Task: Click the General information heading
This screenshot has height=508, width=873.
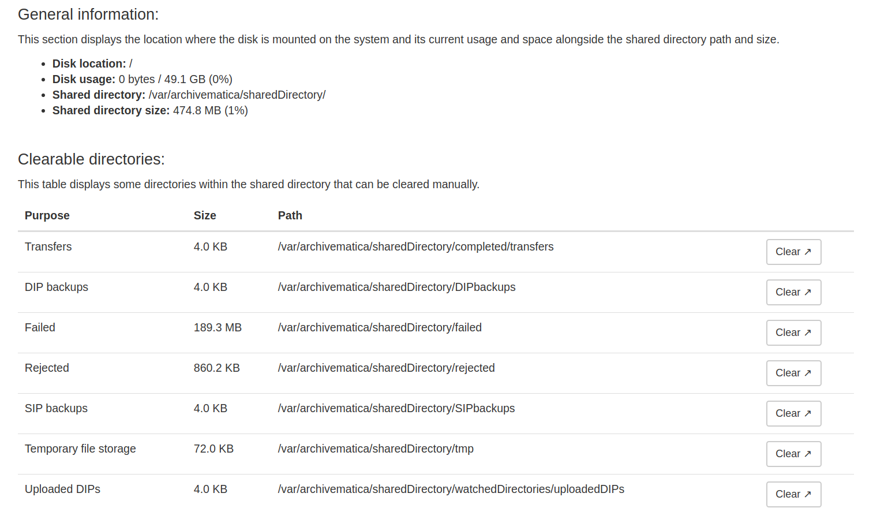Action: [88, 14]
